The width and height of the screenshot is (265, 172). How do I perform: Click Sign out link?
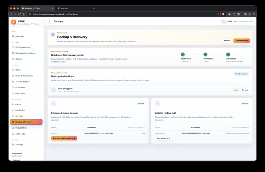click(16, 160)
